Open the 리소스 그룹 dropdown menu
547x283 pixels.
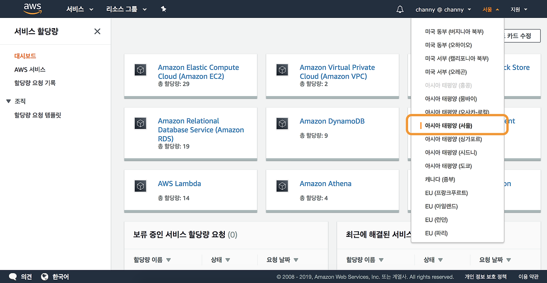tap(126, 9)
